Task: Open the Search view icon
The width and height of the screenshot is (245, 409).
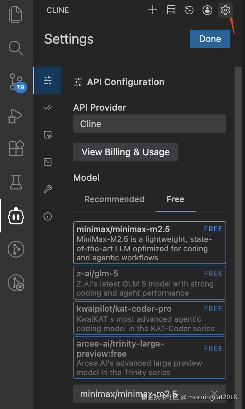Action: click(16, 47)
